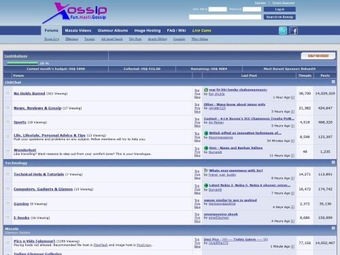The image size is (340, 255).
Task: Collapse the ChitChat category
Action: [333, 82]
